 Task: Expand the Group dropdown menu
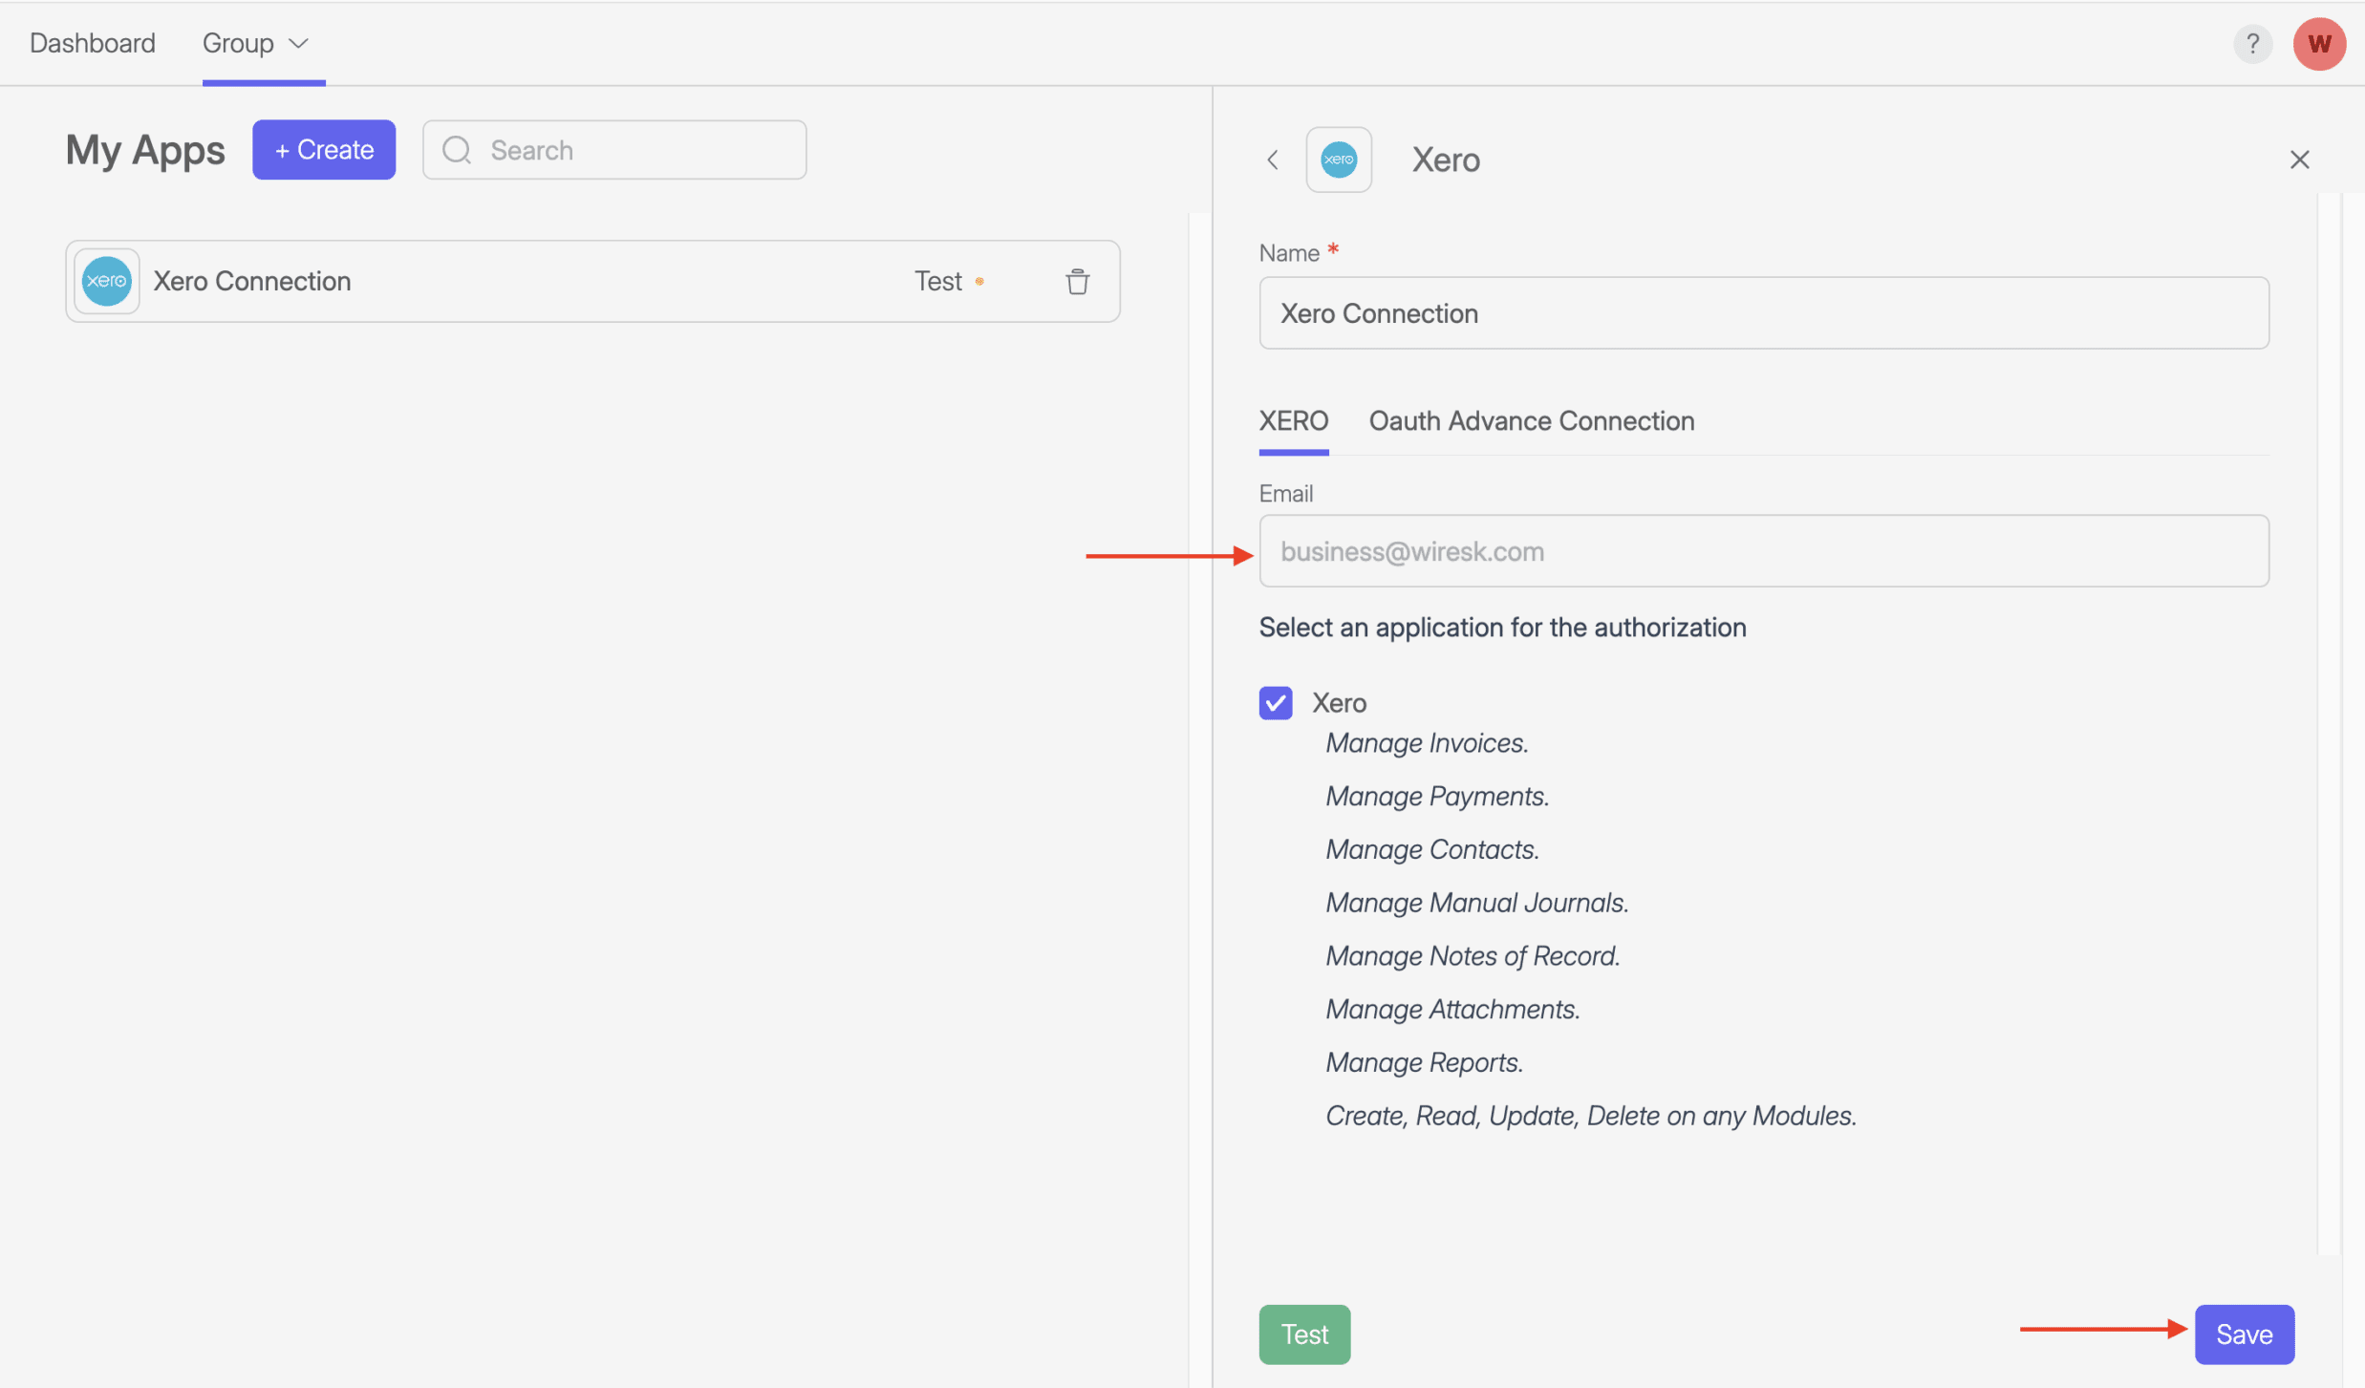[255, 43]
